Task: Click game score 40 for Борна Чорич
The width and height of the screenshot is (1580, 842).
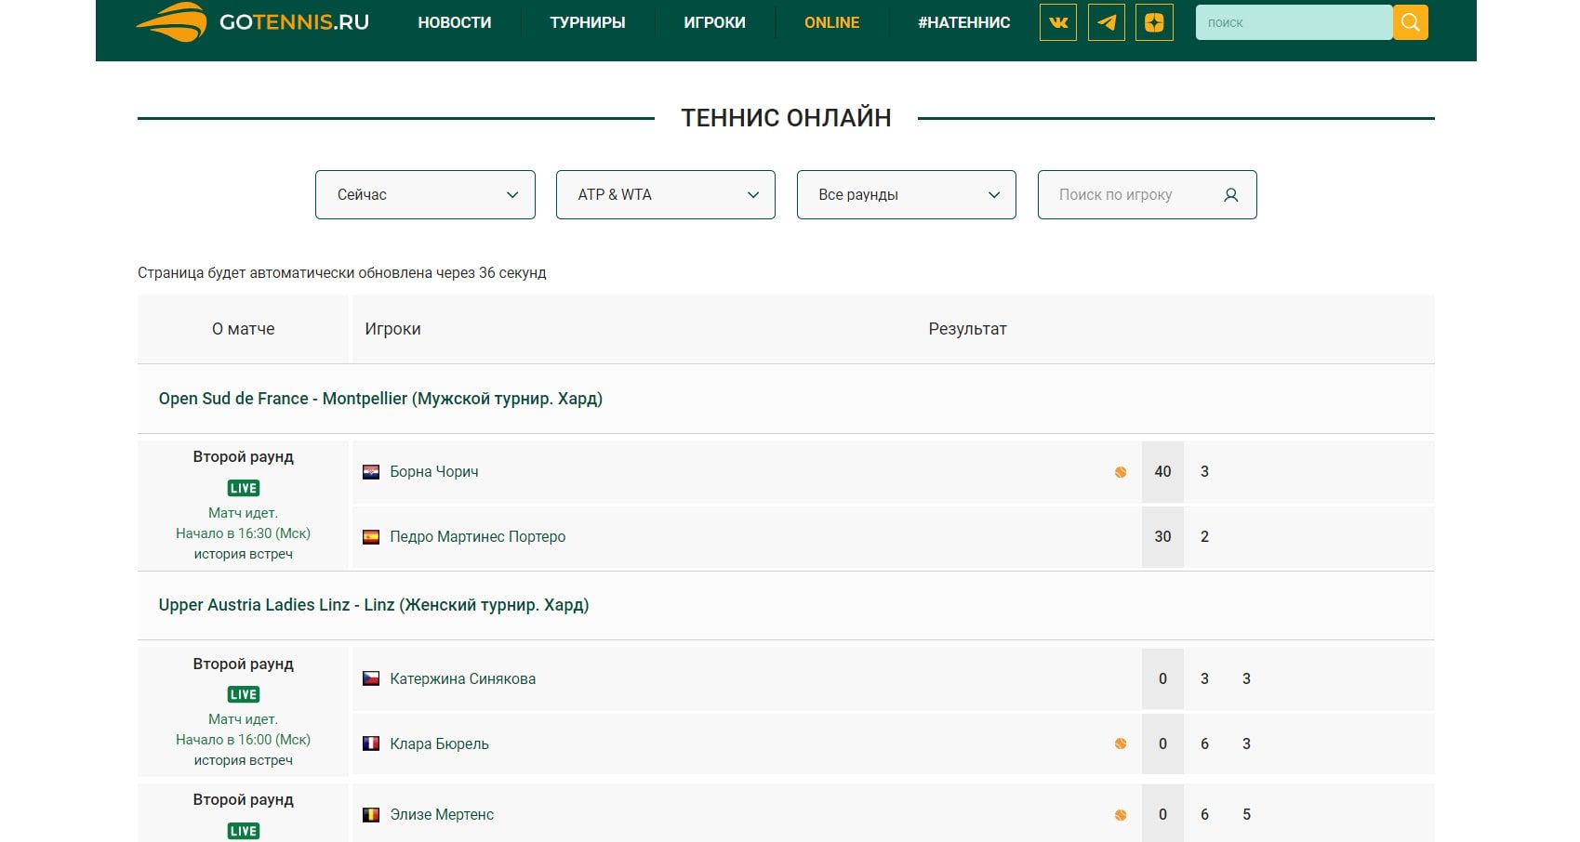Action: [x=1162, y=472]
